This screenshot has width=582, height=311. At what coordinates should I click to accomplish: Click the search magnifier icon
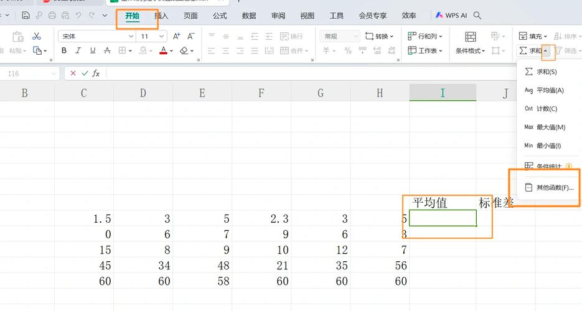click(x=477, y=15)
